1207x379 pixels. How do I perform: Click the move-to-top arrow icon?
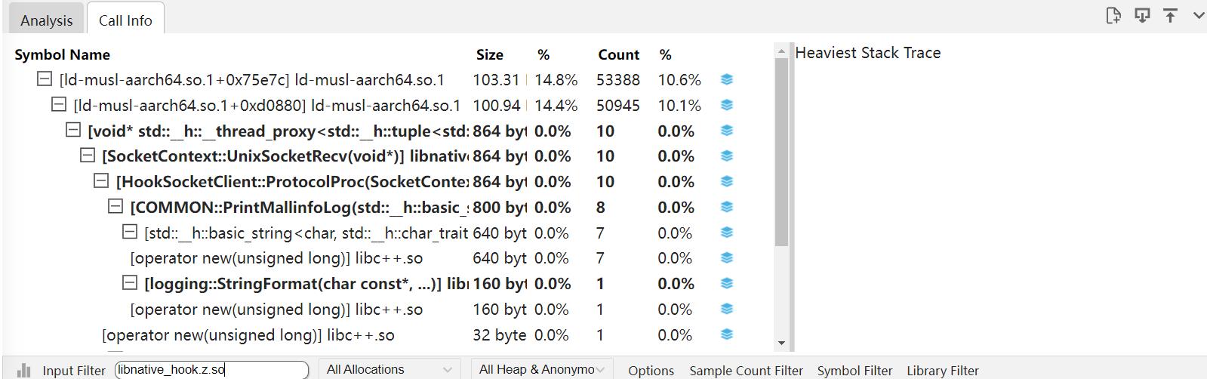pos(1170,15)
